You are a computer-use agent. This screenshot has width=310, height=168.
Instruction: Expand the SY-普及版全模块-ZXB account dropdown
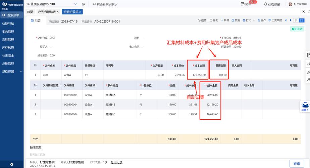click(75, 4)
